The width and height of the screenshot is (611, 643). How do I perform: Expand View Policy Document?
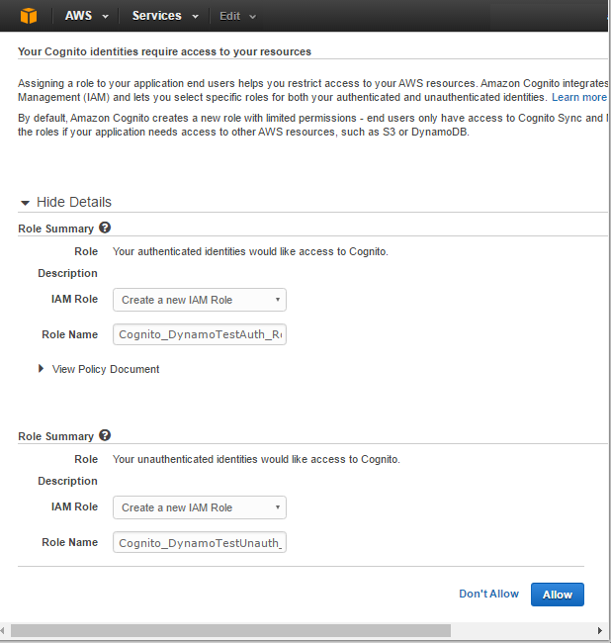tap(105, 369)
